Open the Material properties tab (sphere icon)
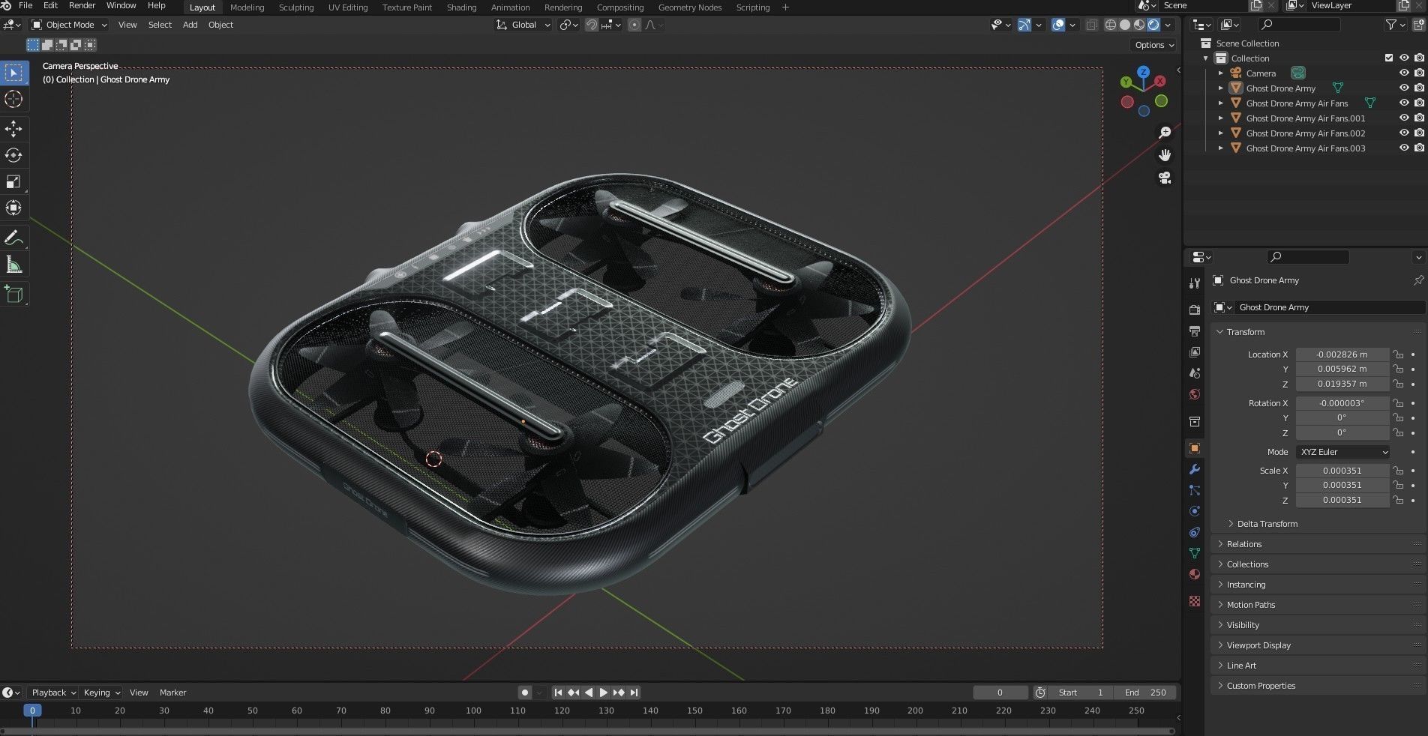The height and width of the screenshot is (736, 1428). coord(1194,574)
